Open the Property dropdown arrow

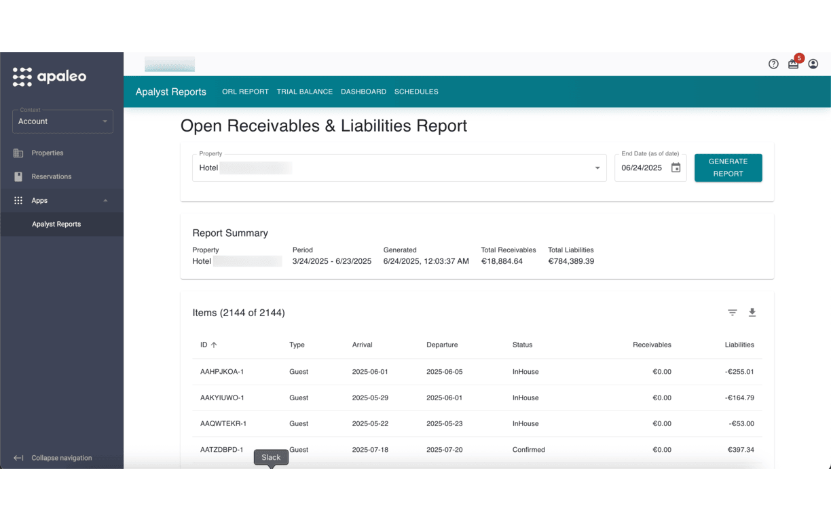597,168
